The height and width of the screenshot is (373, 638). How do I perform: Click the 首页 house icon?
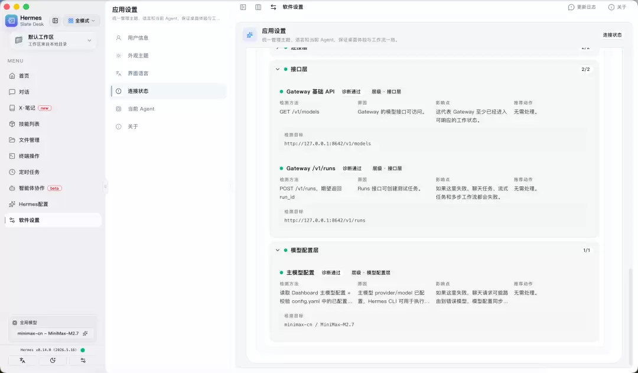(12, 76)
